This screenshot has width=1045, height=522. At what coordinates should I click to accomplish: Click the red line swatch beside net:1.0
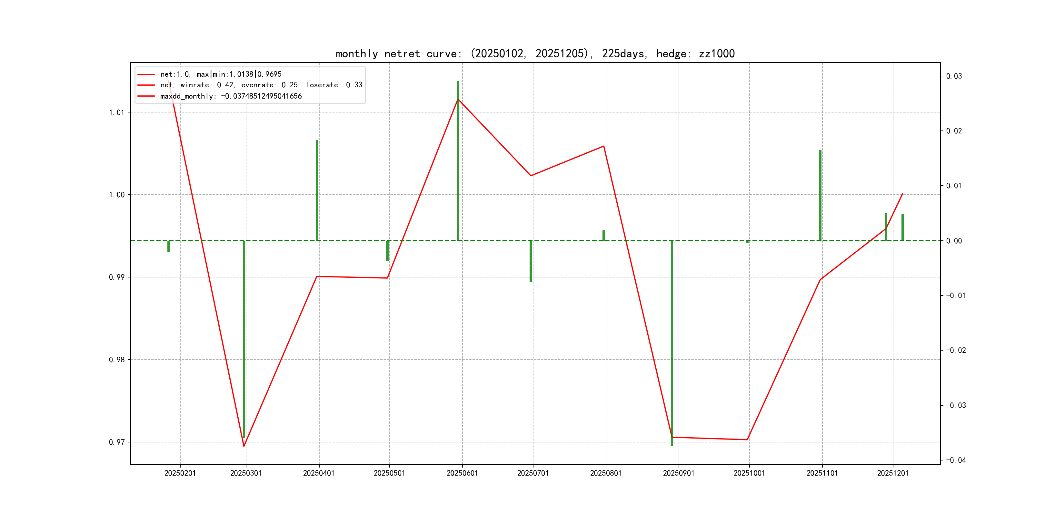coord(146,74)
